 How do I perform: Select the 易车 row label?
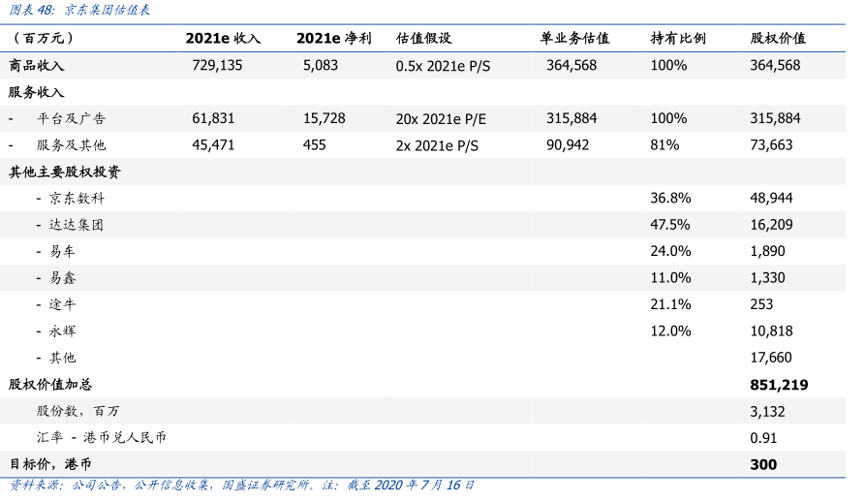point(62,251)
